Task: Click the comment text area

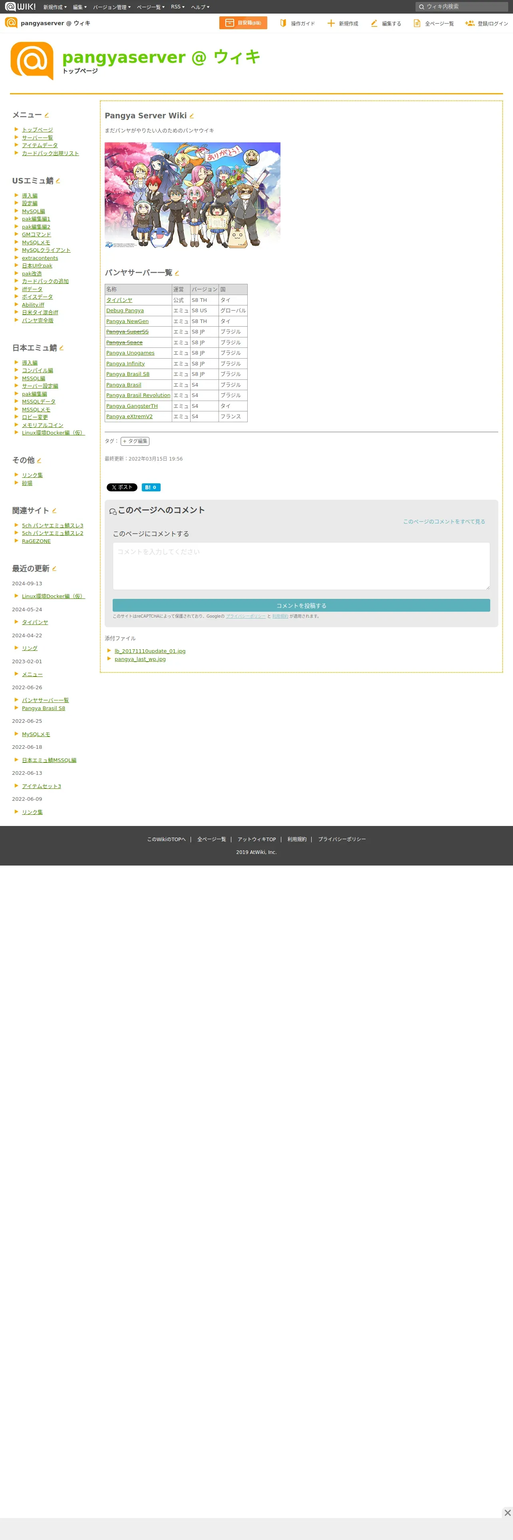Action: click(x=301, y=566)
